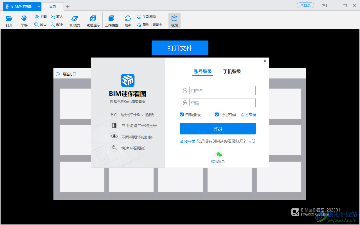Toggle 微信登录 WeChat login
Screen dimensions: 360x225
[219, 154]
